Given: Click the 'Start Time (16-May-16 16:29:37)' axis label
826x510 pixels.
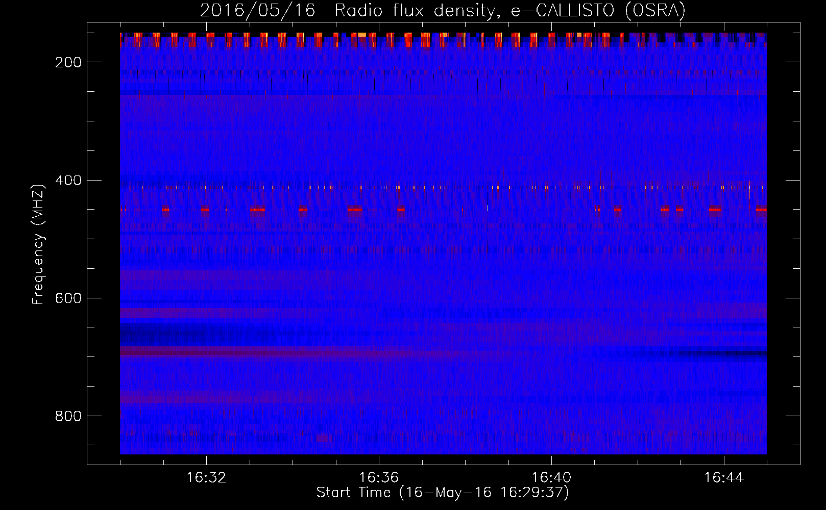Looking at the screenshot, I should point(443,493).
